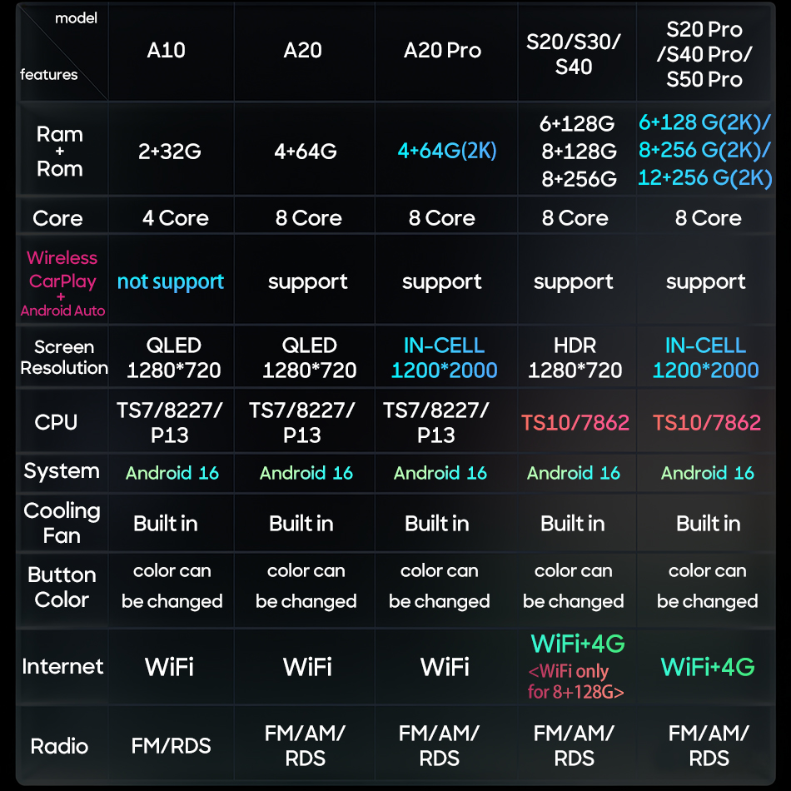Click the pink Wireless CarPlay row label
Viewport: 791px width, 791px height.
pos(62,283)
